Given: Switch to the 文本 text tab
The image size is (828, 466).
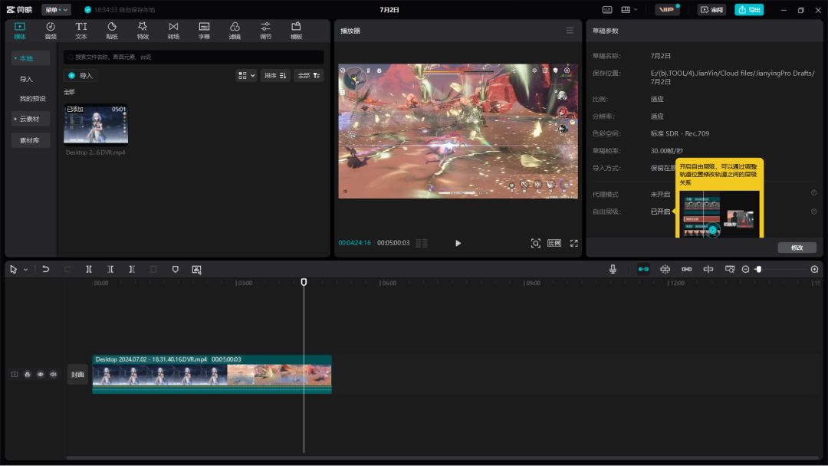Looking at the screenshot, I should (x=81, y=31).
